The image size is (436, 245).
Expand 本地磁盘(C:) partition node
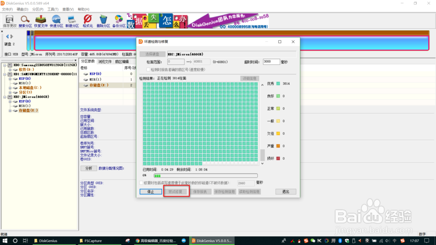10,87
